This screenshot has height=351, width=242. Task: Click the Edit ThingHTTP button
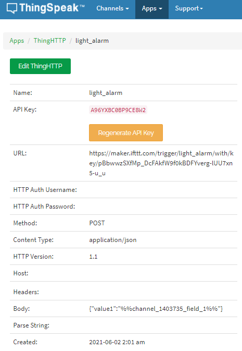pyautogui.click(x=40, y=66)
